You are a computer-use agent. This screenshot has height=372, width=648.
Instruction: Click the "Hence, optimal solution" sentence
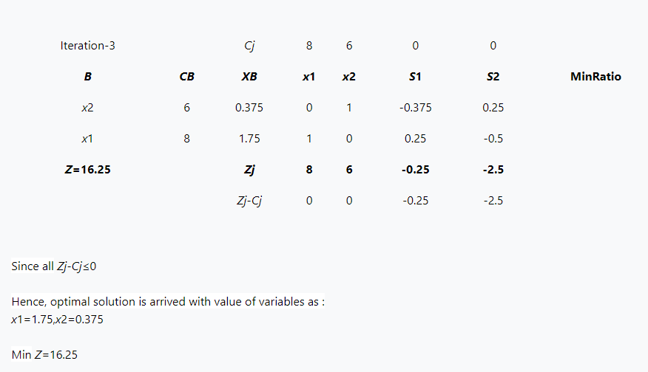click(x=167, y=303)
